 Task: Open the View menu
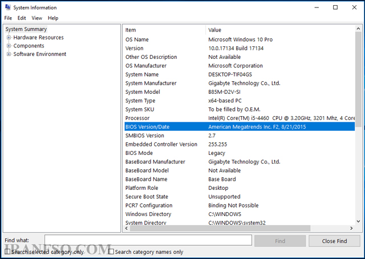pyautogui.click(x=36, y=18)
